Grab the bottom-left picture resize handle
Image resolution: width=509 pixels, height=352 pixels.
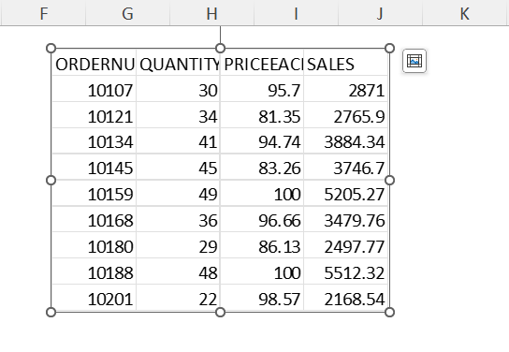pos(51,312)
